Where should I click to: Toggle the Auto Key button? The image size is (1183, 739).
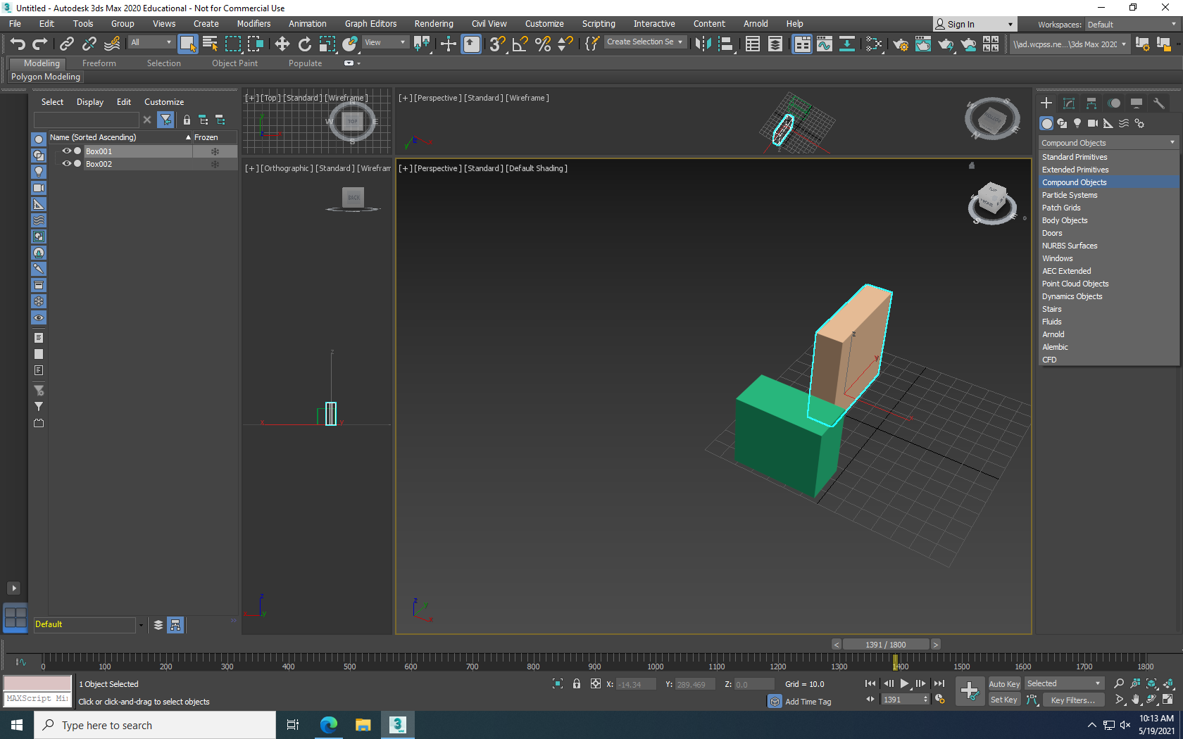1003,684
